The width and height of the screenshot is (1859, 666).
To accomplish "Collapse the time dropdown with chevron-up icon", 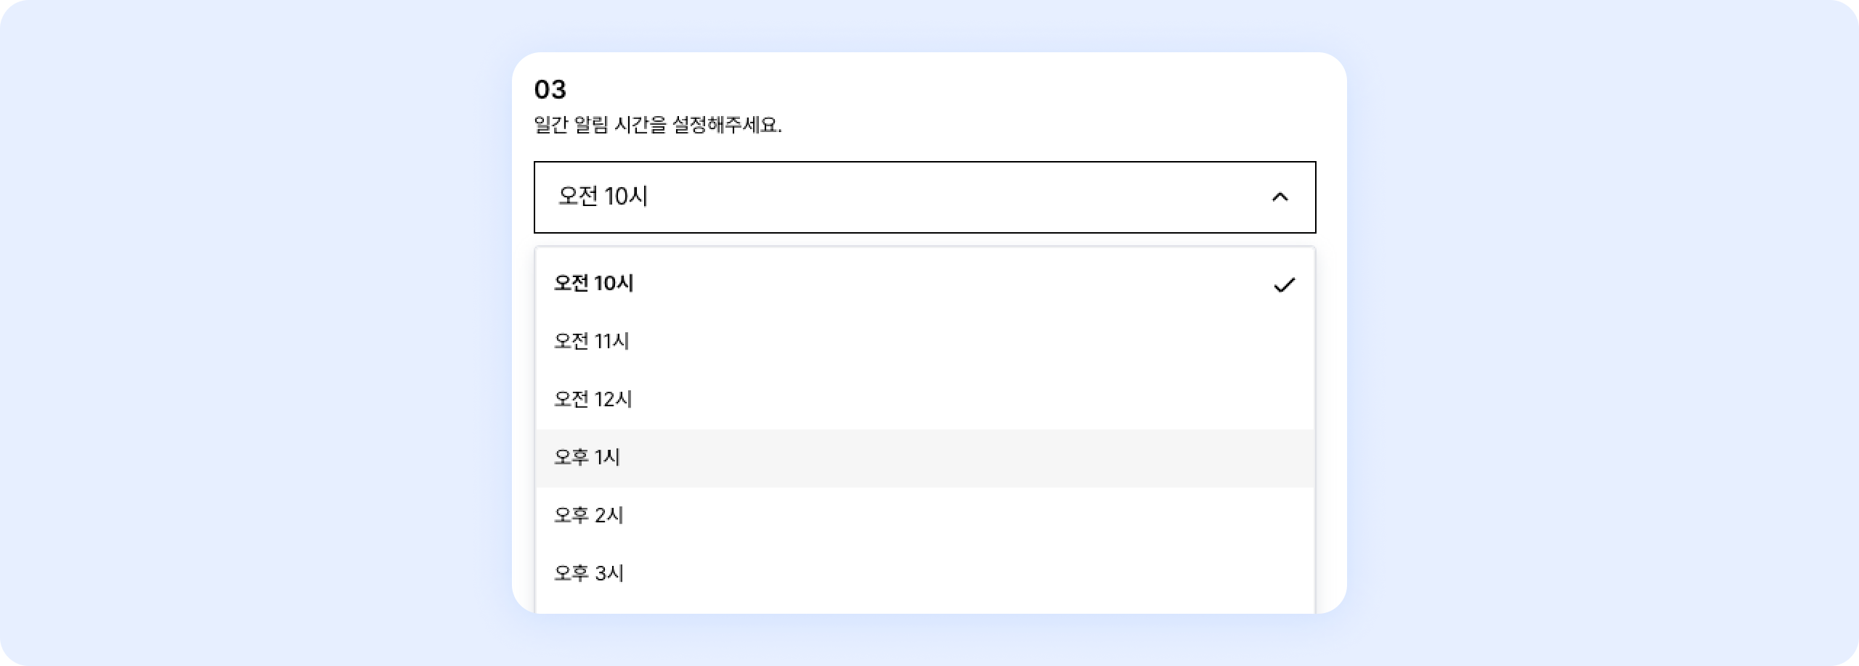I will click(1280, 197).
